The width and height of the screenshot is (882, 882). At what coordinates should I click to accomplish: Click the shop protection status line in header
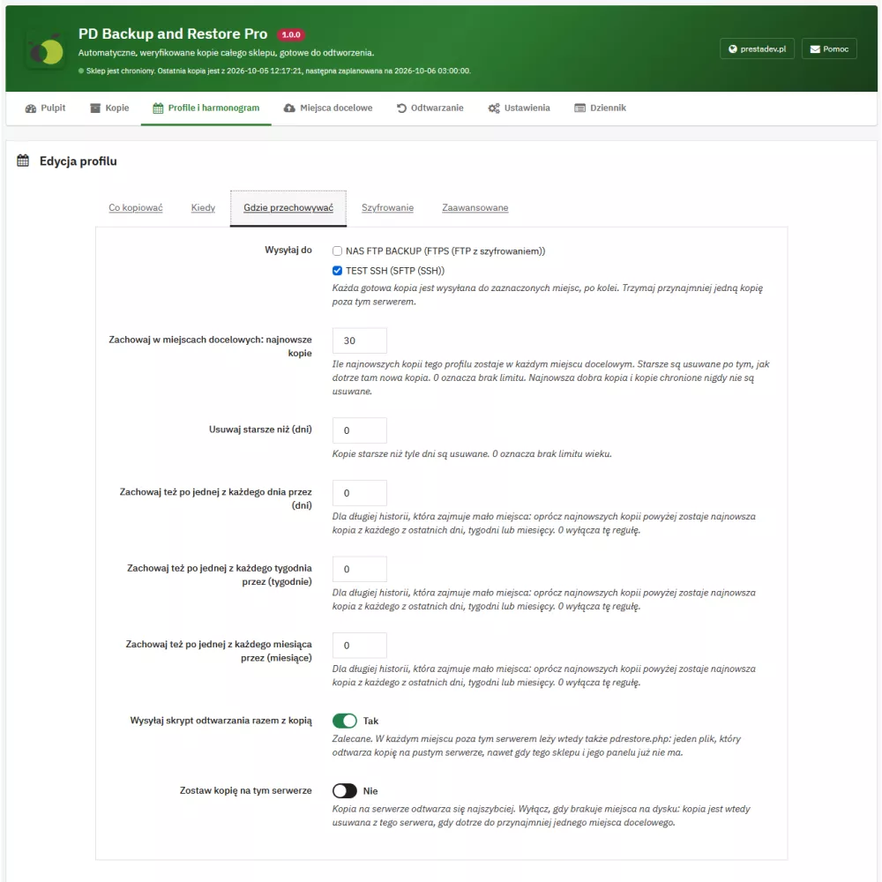(274, 71)
